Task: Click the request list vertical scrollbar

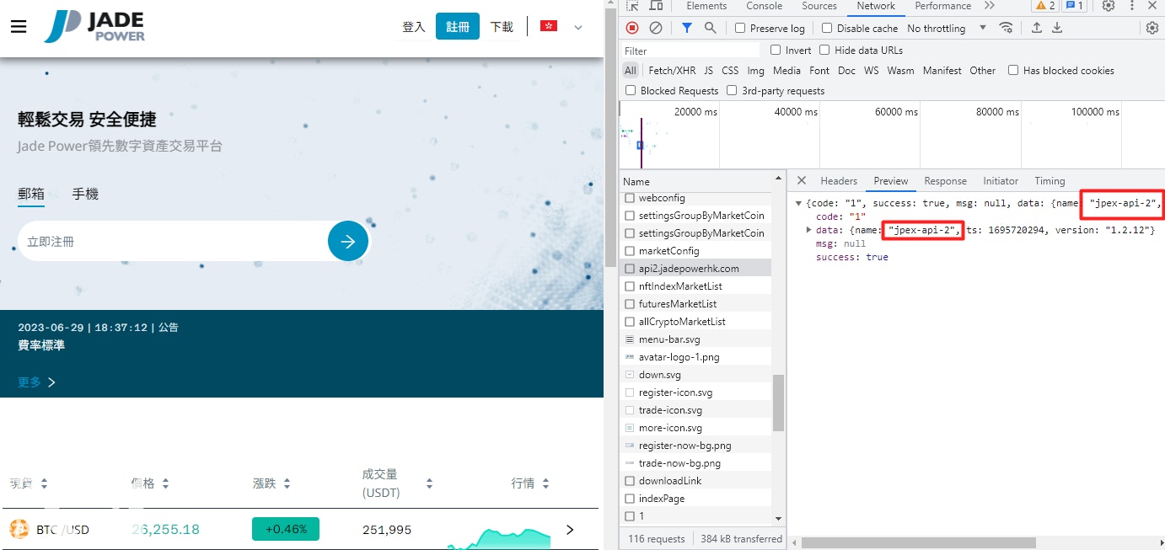Action: click(x=778, y=403)
